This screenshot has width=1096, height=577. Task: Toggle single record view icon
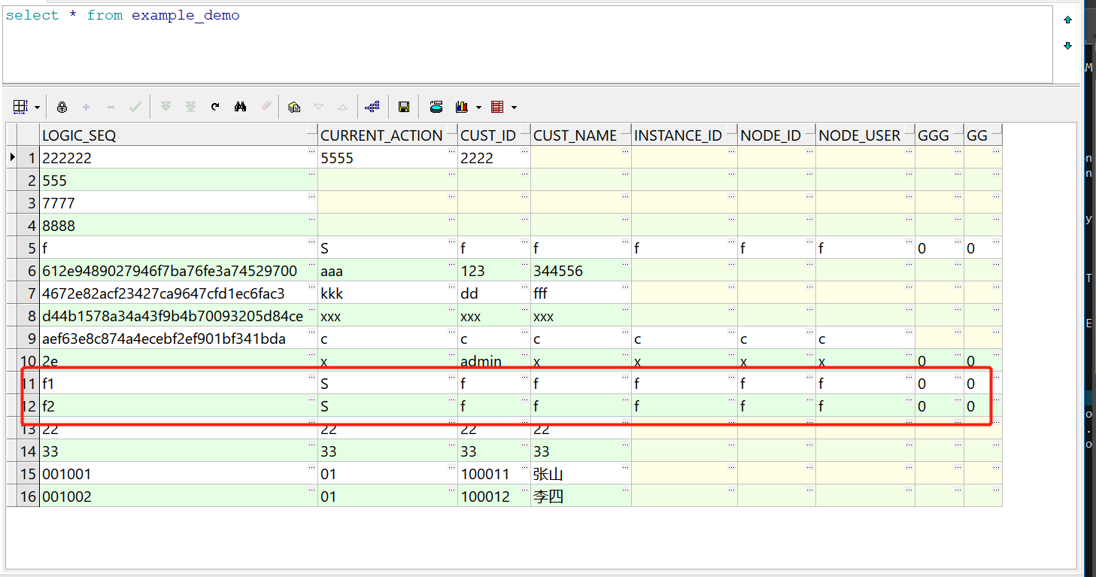[294, 108]
